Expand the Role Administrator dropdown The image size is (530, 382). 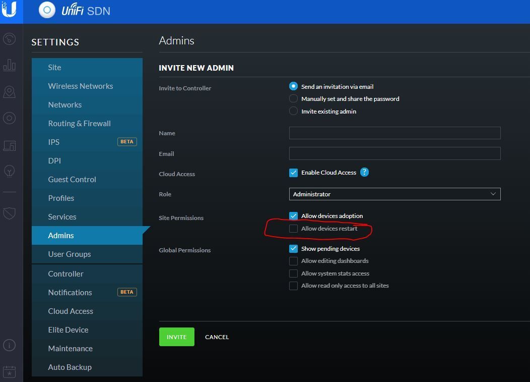tap(394, 194)
